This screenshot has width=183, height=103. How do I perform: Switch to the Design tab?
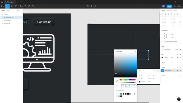point(163,11)
